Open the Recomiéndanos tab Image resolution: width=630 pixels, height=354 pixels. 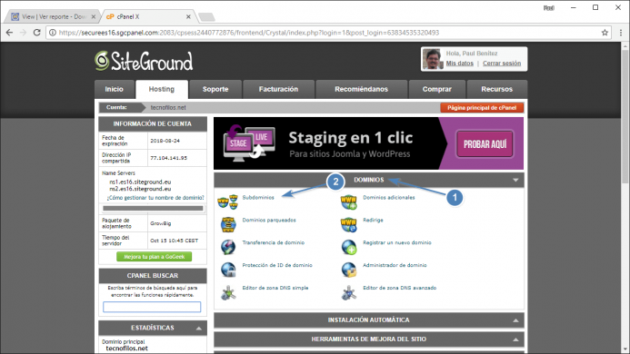pyautogui.click(x=361, y=89)
